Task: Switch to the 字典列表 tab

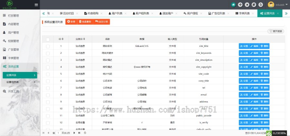Action: pos(243,14)
